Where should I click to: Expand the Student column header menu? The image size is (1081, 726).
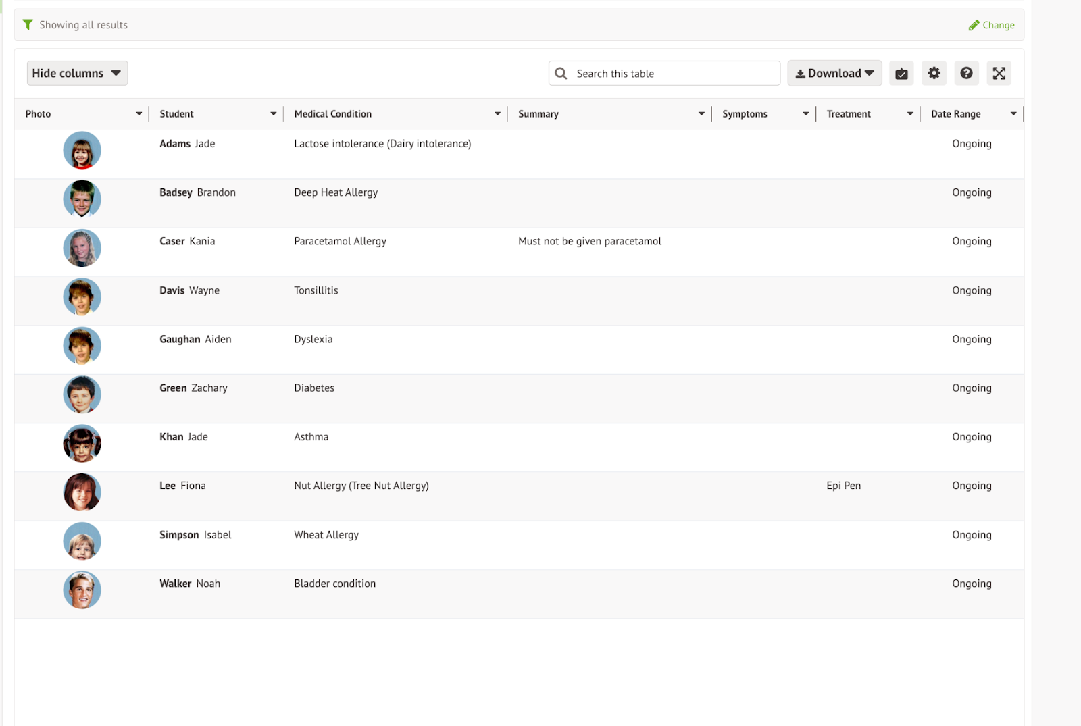(273, 114)
